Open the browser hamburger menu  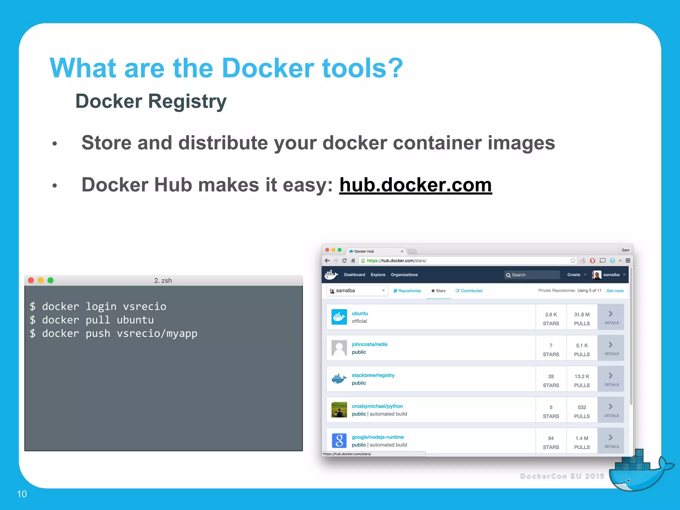[628, 261]
